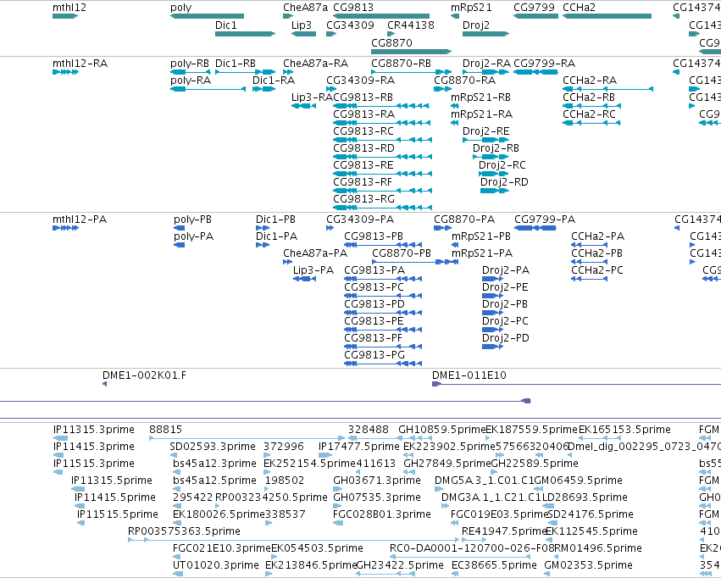Image resolution: width=721 pixels, height=578 pixels.
Task: Select the DME1-011E10 clone label
Action: coord(469,375)
